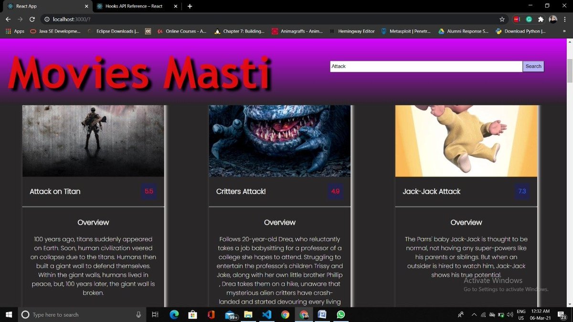The image size is (573, 322).
Task: Click the Jack-Jack Attack poster
Action: (x=466, y=141)
